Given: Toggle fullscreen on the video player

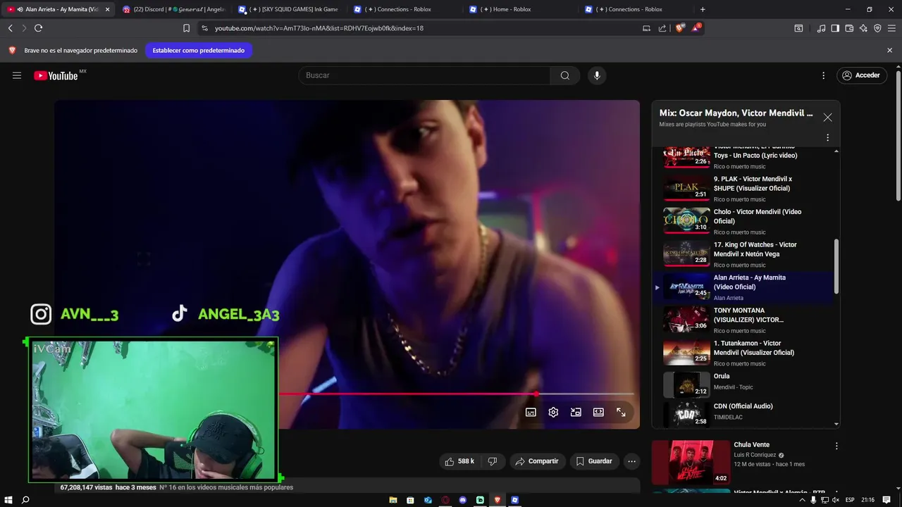Looking at the screenshot, I should (621, 412).
